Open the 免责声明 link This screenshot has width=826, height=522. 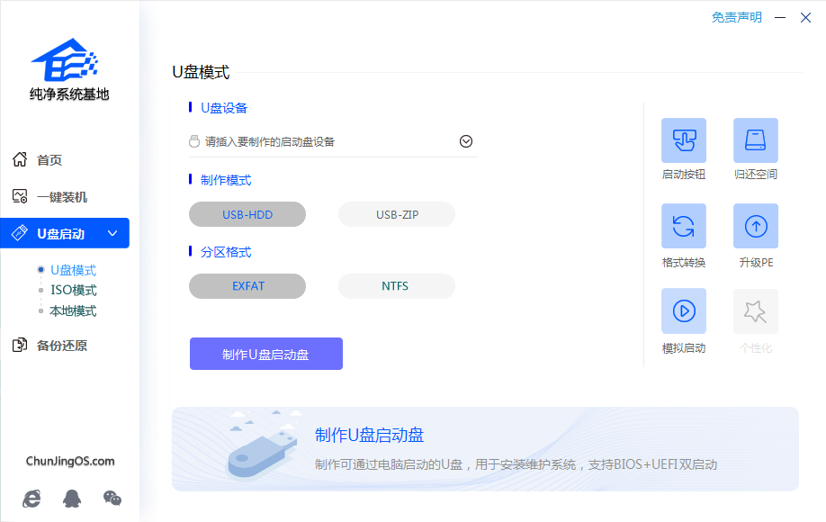[x=736, y=17]
